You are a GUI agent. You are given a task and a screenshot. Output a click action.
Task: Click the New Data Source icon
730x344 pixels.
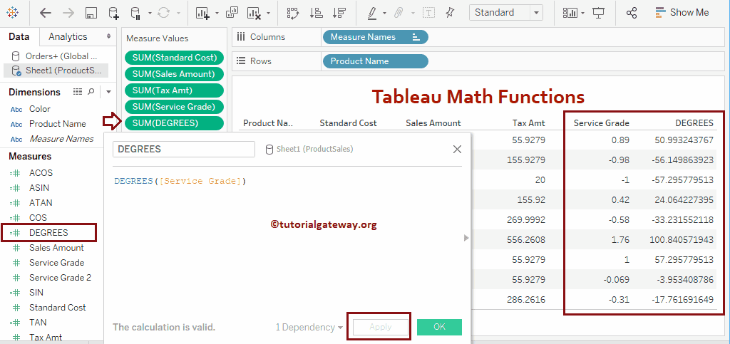click(x=113, y=13)
